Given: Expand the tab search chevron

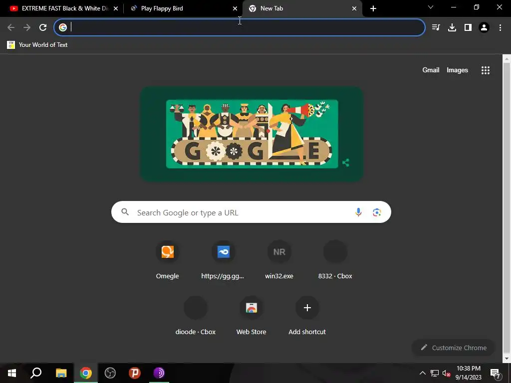Looking at the screenshot, I should coord(431,7).
